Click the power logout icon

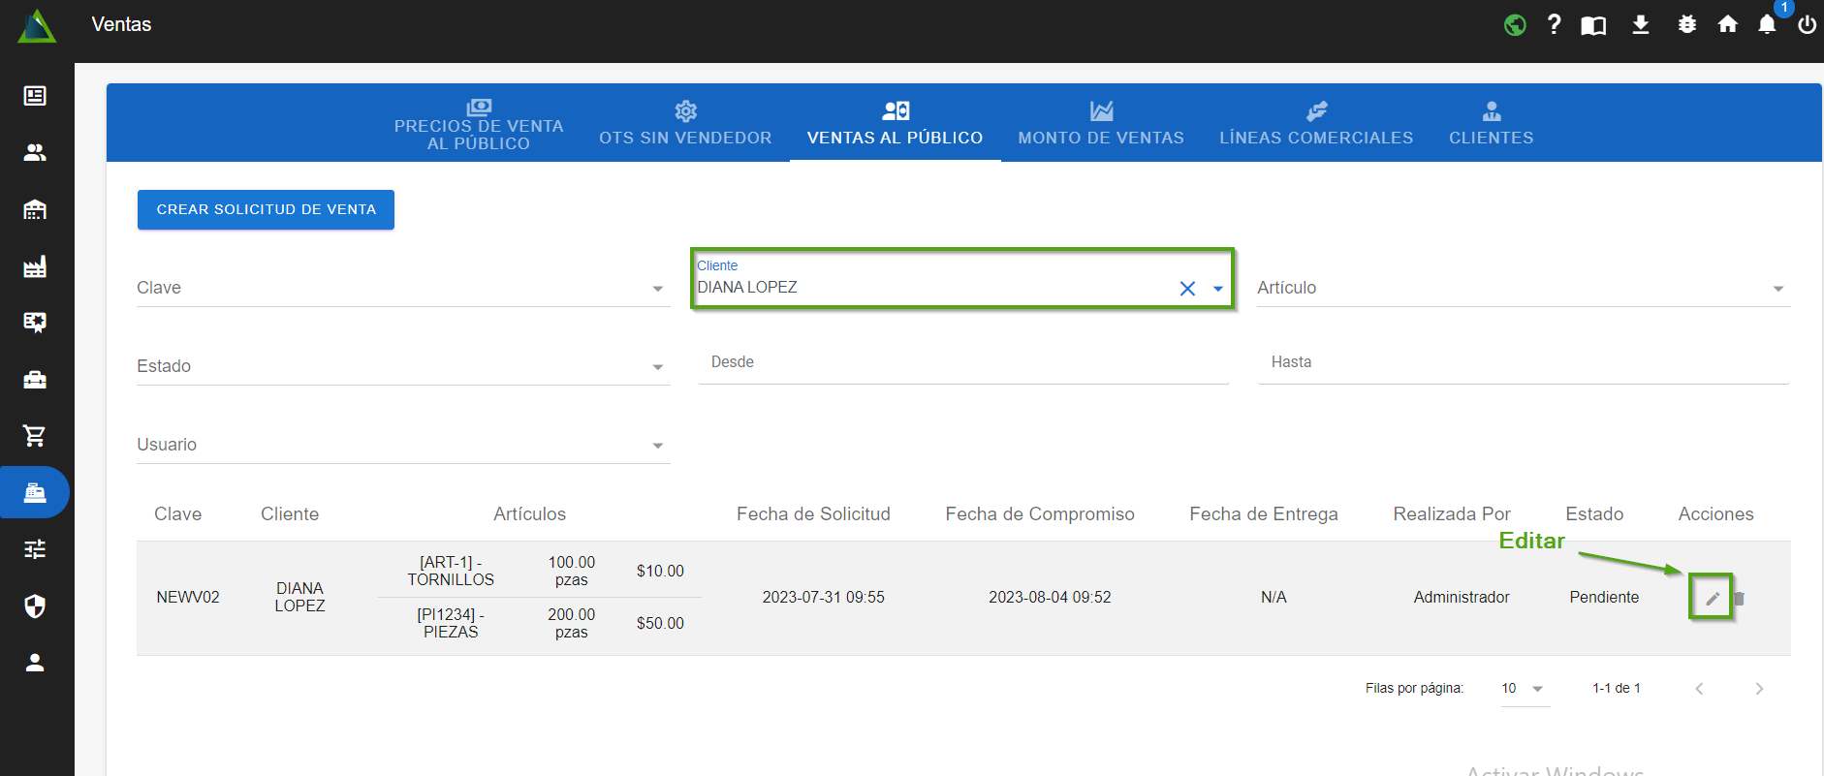1807,25
